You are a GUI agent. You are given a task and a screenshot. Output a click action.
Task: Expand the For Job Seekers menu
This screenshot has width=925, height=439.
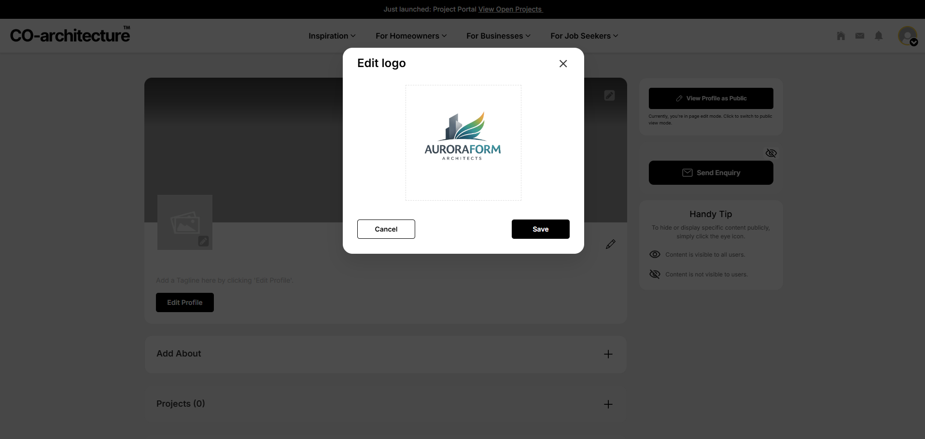pos(585,36)
